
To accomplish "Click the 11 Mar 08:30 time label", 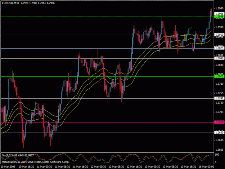I will click(x=62, y=167).
